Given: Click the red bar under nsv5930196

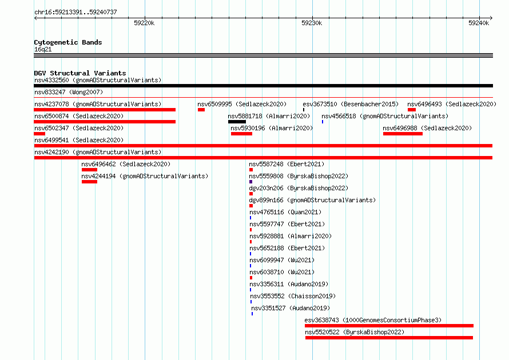Looking at the screenshot, I should [x=241, y=134].
